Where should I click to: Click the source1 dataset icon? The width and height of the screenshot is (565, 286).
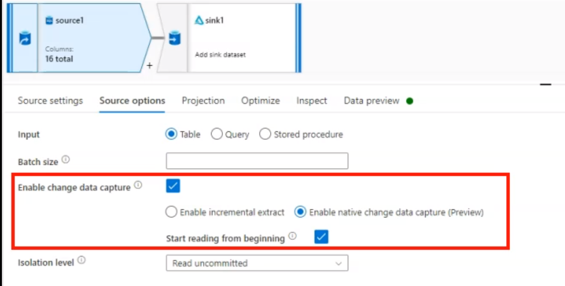[50, 20]
